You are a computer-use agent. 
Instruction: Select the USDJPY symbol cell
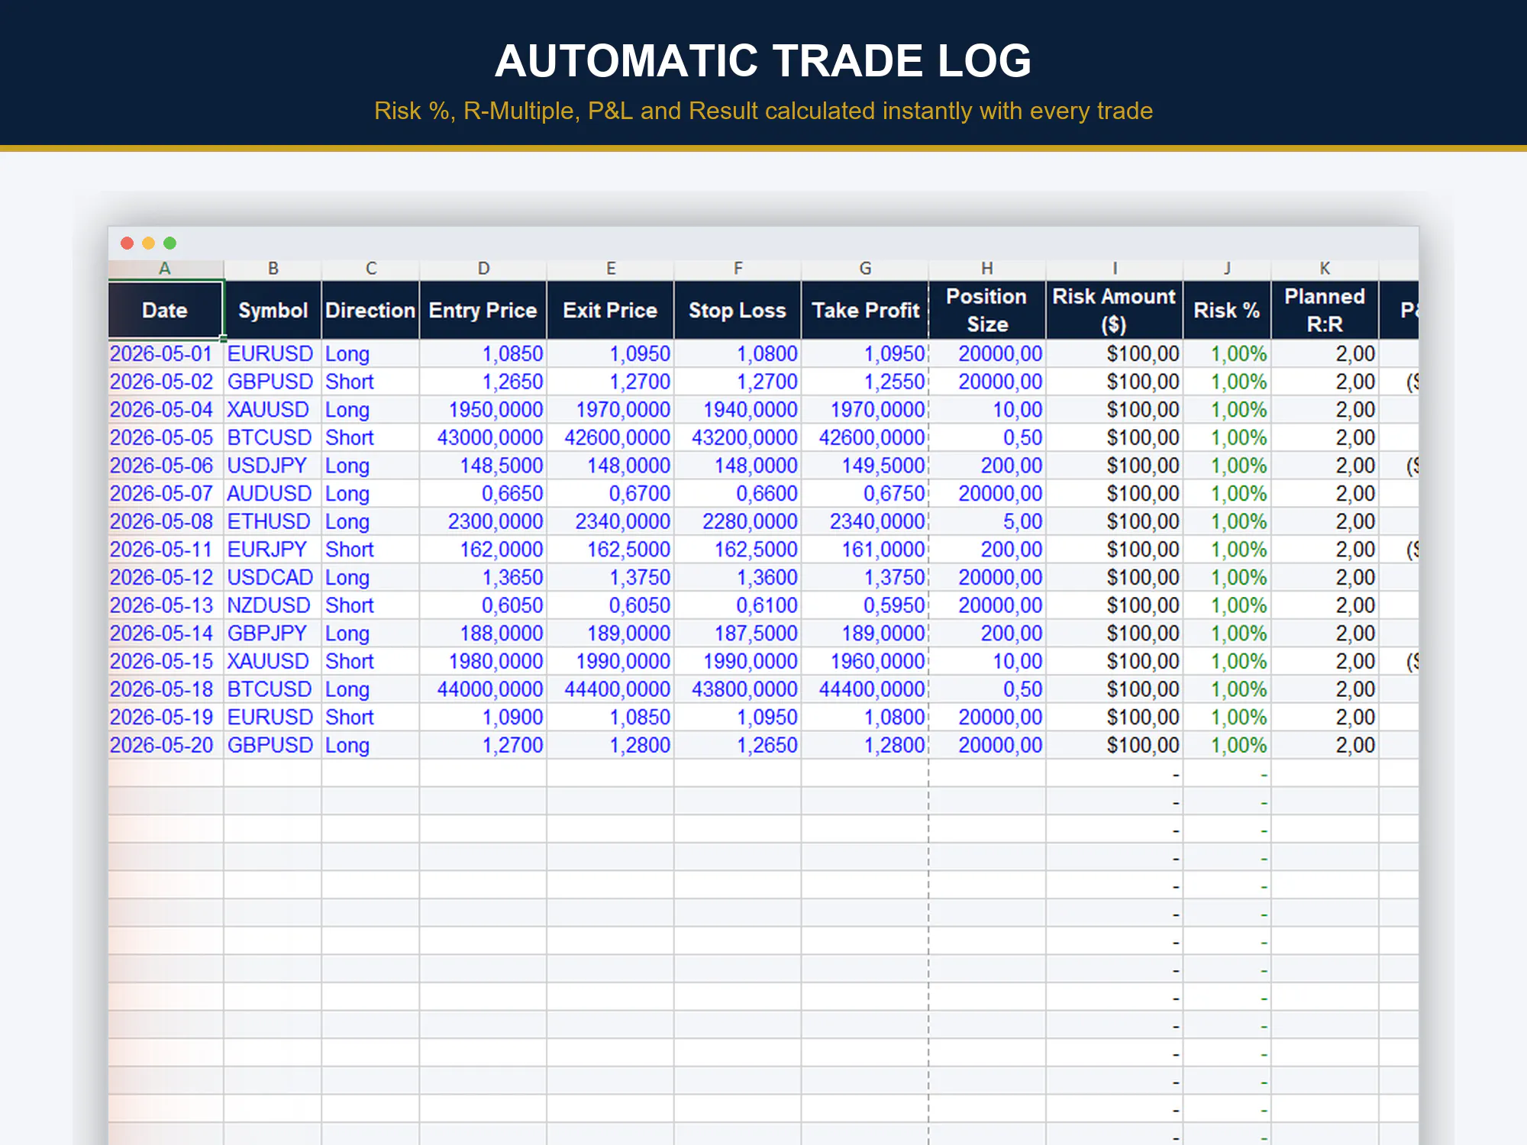pos(273,466)
